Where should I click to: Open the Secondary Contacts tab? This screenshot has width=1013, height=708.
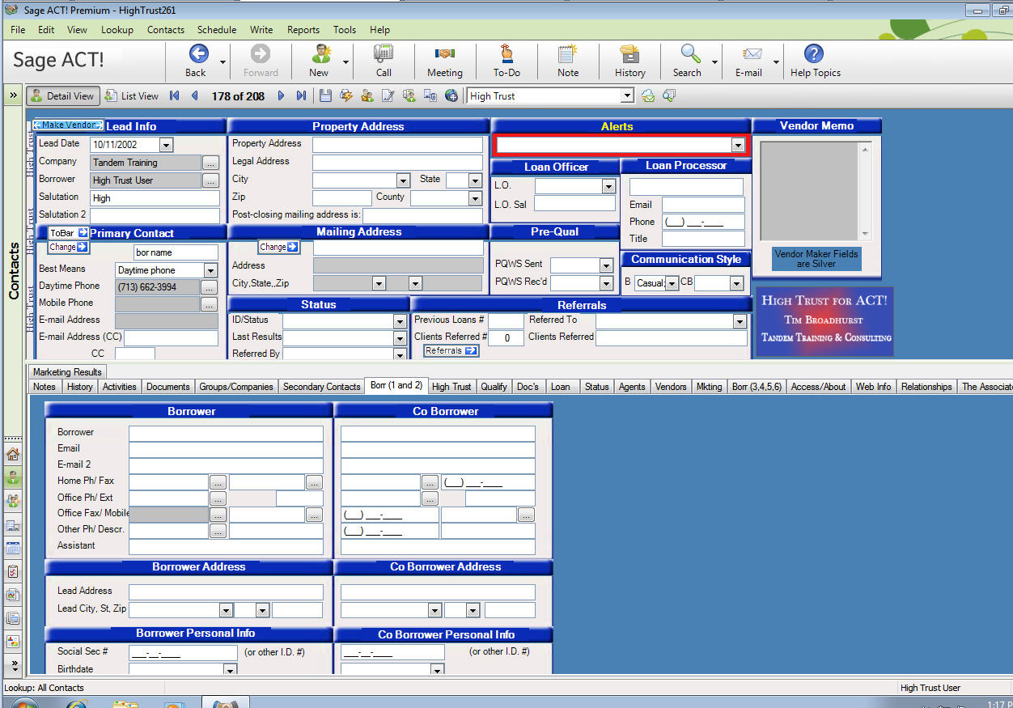point(321,387)
